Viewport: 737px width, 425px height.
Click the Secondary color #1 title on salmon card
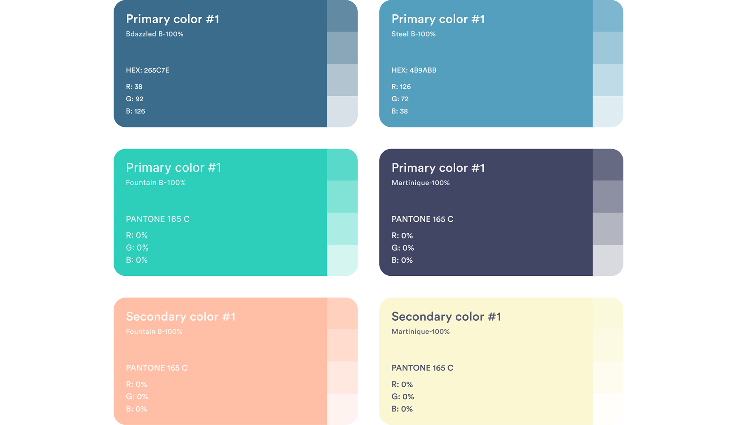(180, 316)
